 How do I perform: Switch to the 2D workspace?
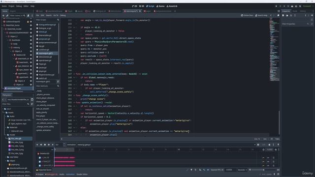coord(134,6)
